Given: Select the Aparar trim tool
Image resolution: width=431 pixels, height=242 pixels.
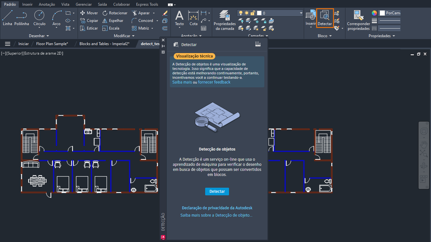Looking at the screenshot, I should (141, 13).
